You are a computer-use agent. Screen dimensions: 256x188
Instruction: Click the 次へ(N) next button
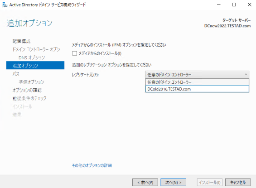tap(173, 182)
